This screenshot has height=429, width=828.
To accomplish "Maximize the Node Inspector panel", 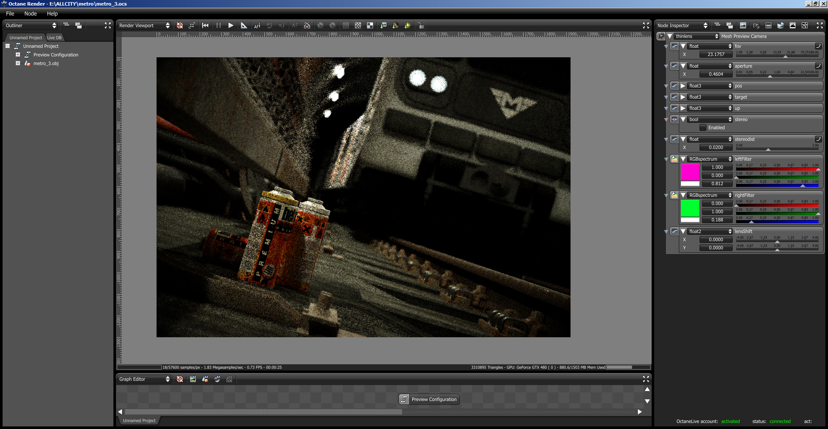I will pos(820,25).
